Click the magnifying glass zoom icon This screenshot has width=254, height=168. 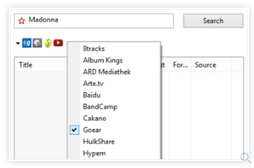coord(245,158)
